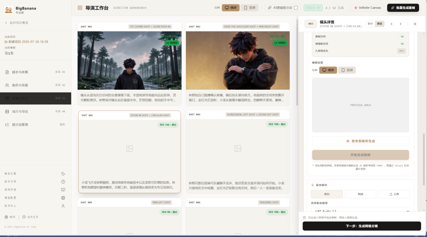The width and height of the screenshot is (427, 237).
Task: Click 评分 98 badge on SHOT 005
Action: (169, 212)
